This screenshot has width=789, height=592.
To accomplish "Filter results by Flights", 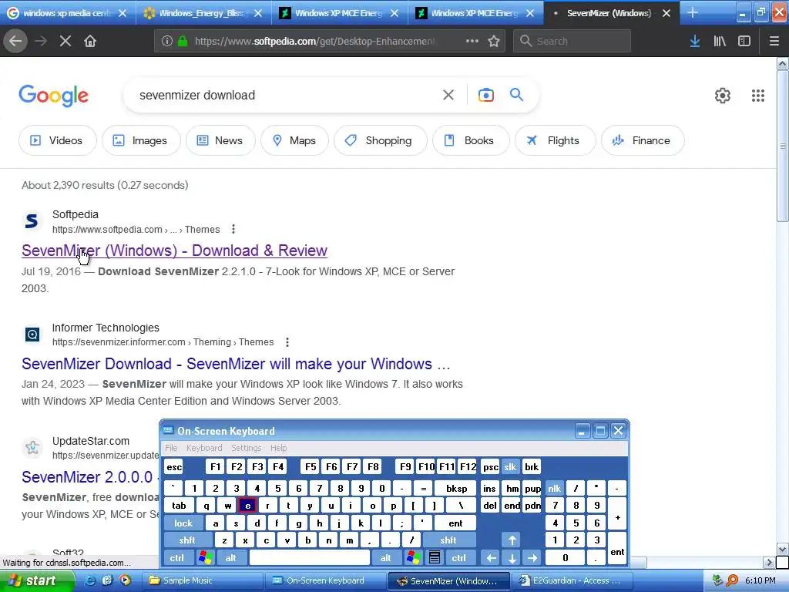I will point(555,140).
